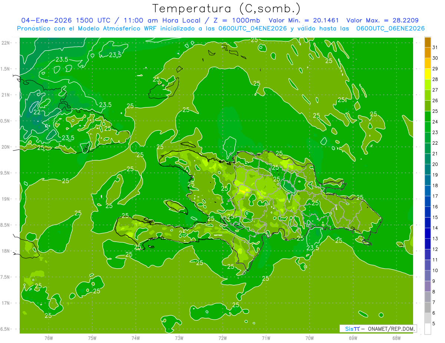The height and width of the screenshot is (343, 445).
Task: Click the orange swatch between 30 and 31
Action: pyautogui.click(x=428, y=53)
